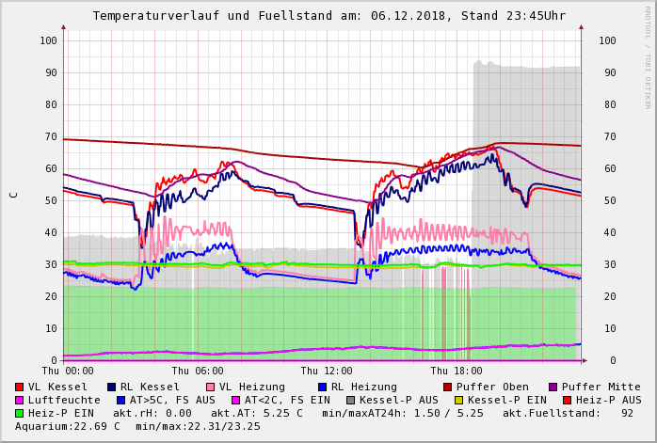Click the Thu 06:00 time axis label
The height and width of the screenshot is (443, 657).
197,371
